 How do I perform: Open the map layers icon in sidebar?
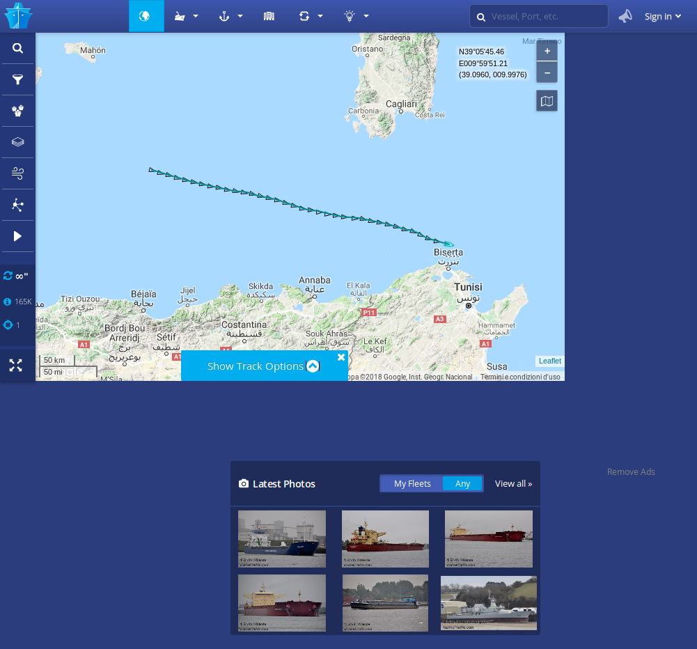click(x=18, y=142)
